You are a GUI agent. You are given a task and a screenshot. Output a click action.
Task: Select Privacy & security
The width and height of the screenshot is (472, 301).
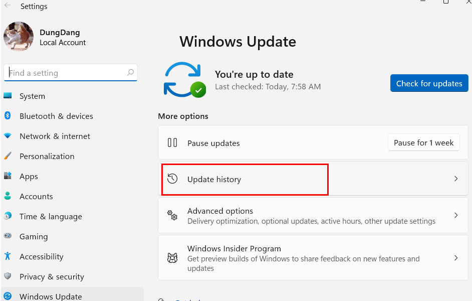point(52,276)
